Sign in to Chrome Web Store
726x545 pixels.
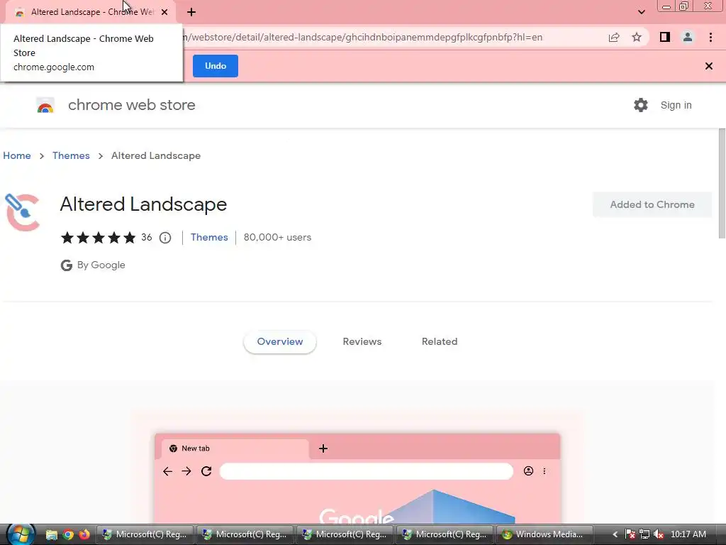[676, 105]
